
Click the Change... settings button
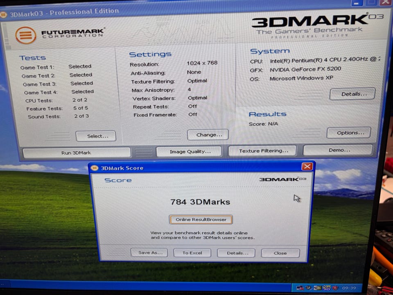(208, 135)
